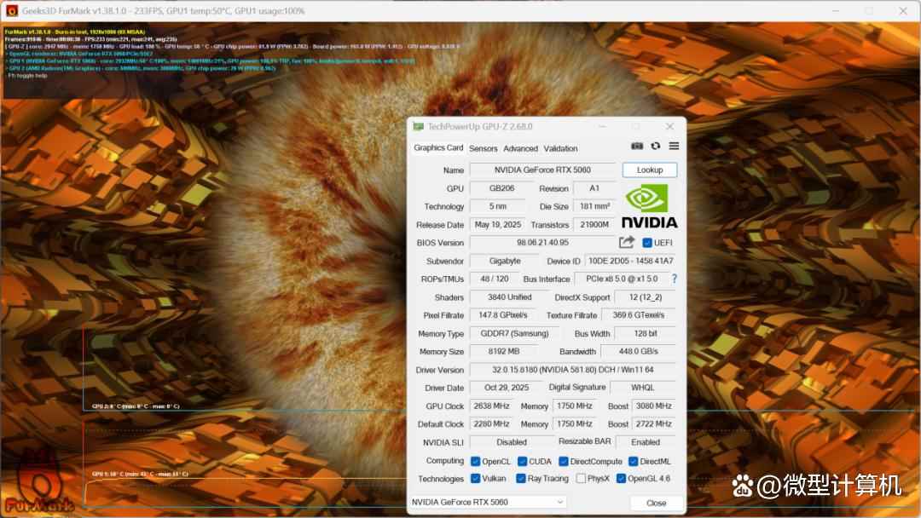Screen dimensions: 921x518
Task: Click the Close button in GPU-Z
Action: (x=656, y=503)
